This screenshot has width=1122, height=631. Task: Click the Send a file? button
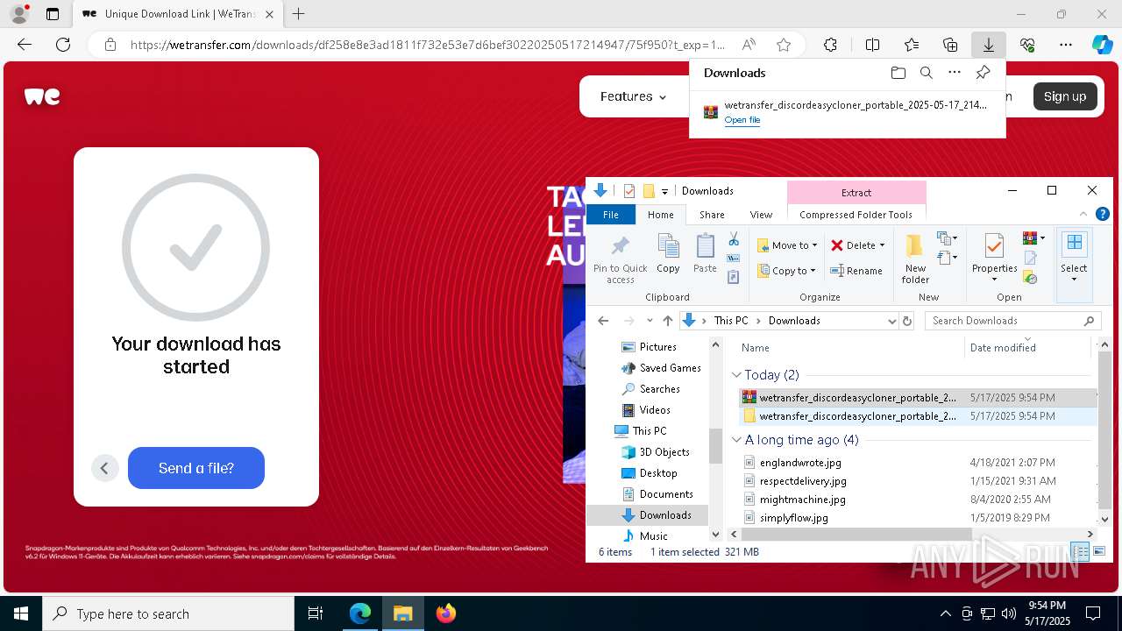pos(196,468)
